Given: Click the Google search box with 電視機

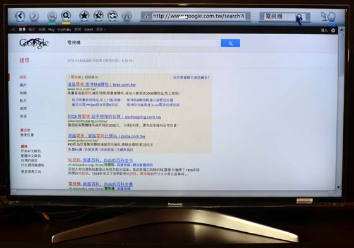Looking at the screenshot, I should [141, 42].
